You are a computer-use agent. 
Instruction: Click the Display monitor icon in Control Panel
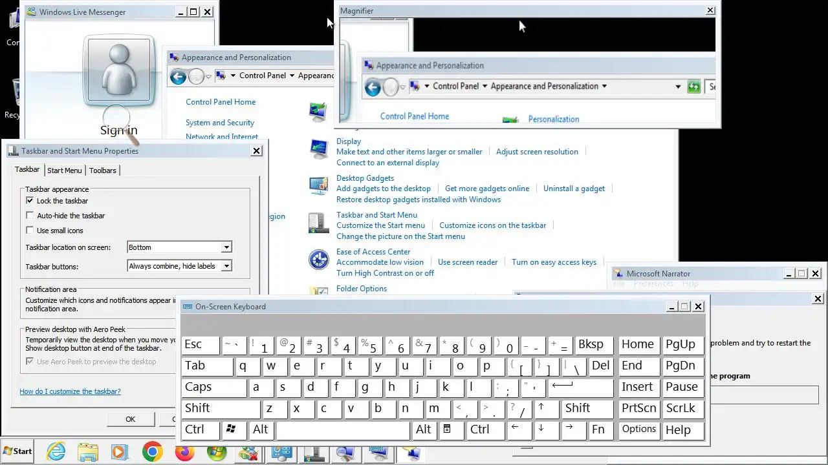pos(318,149)
